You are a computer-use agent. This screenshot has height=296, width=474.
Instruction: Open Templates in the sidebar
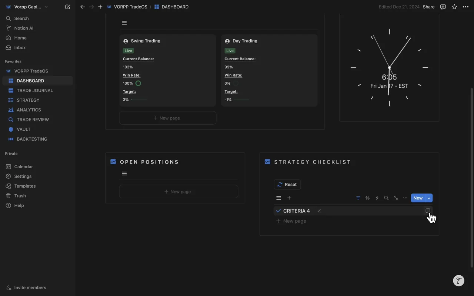click(x=37, y=186)
